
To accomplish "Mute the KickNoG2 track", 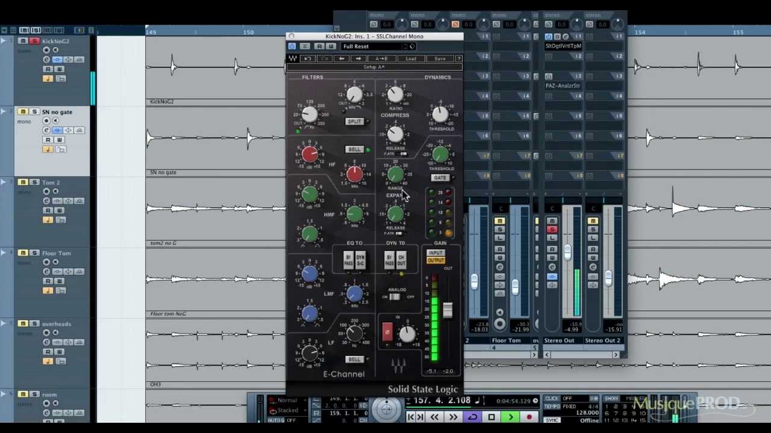I will pos(23,41).
